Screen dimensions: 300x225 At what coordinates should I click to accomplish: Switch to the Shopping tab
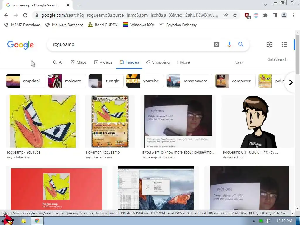[158, 62]
